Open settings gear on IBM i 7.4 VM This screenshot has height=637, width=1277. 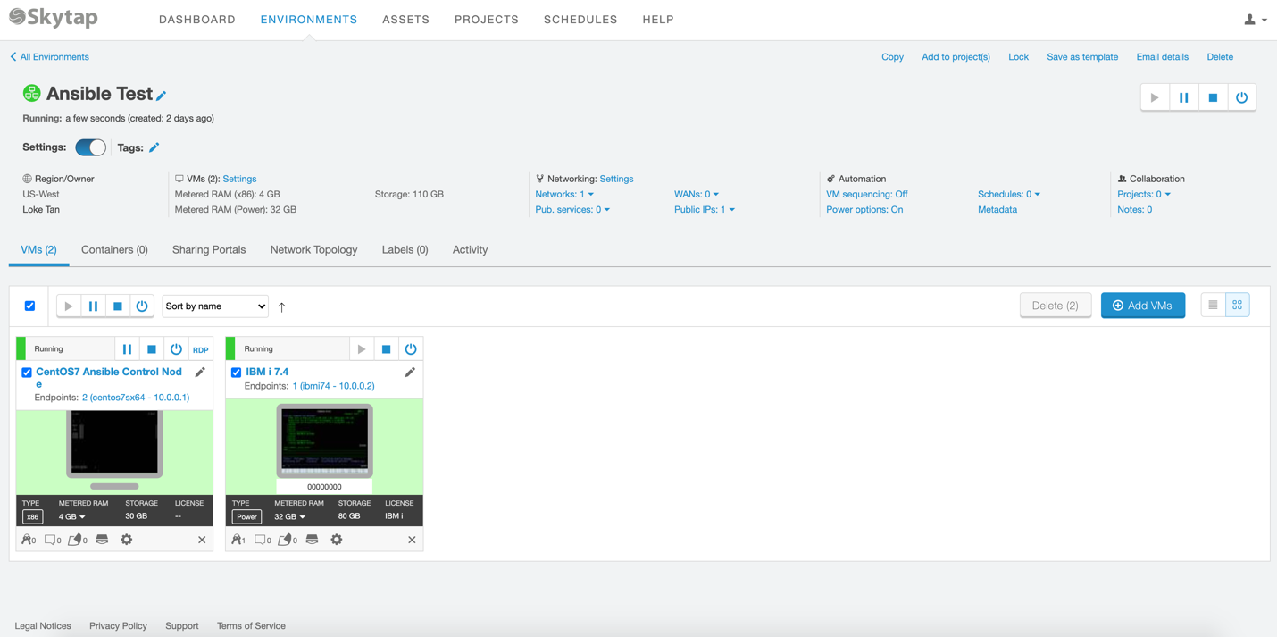tap(337, 540)
